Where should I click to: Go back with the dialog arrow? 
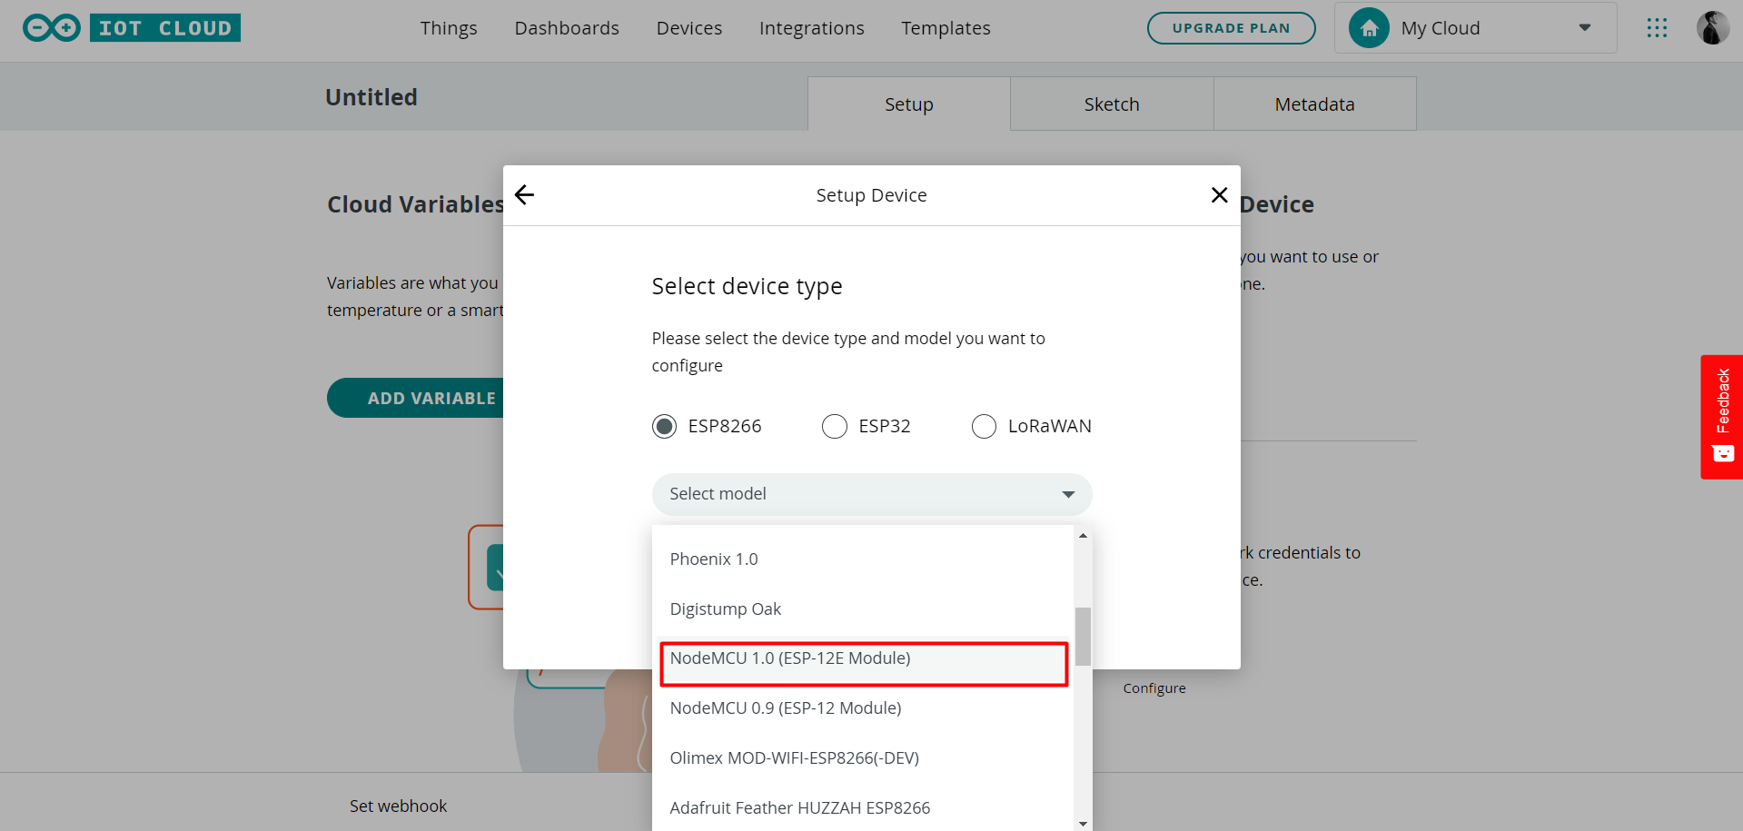tap(524, 194)
